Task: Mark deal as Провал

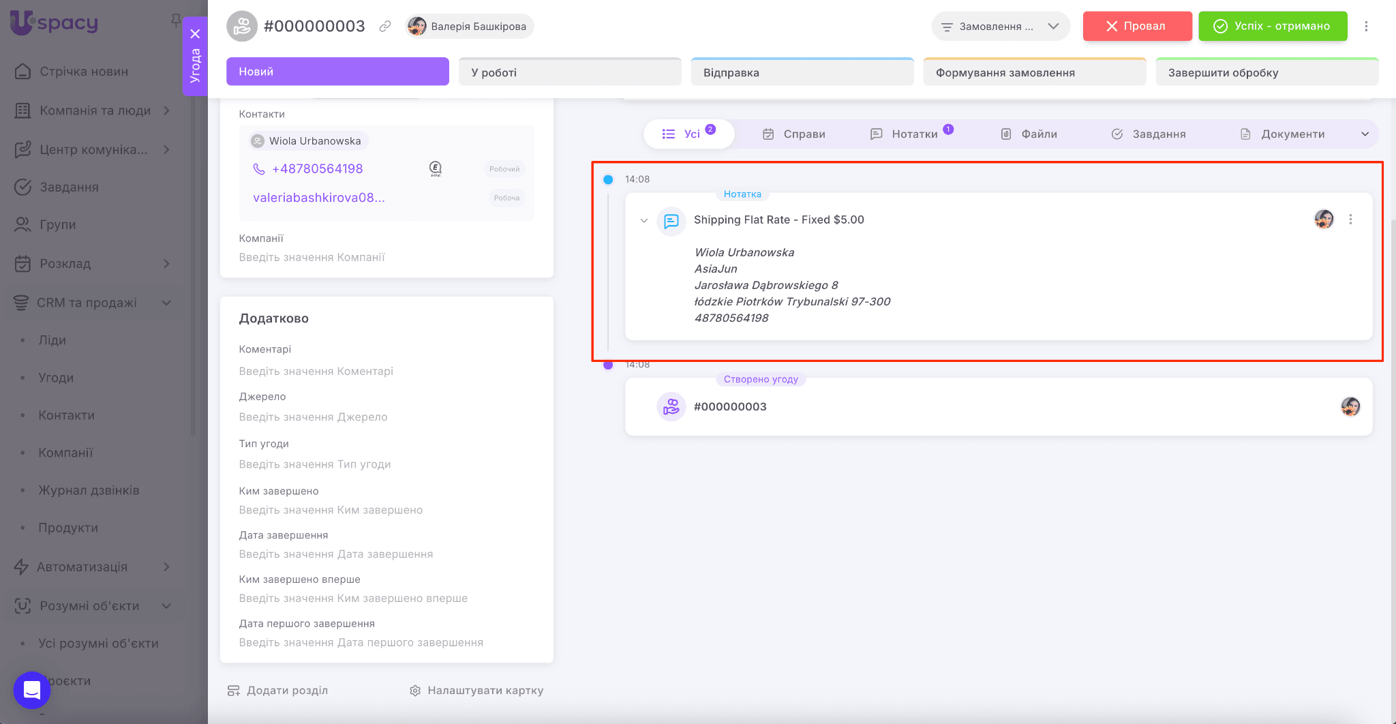Action: click(1137, 27)
